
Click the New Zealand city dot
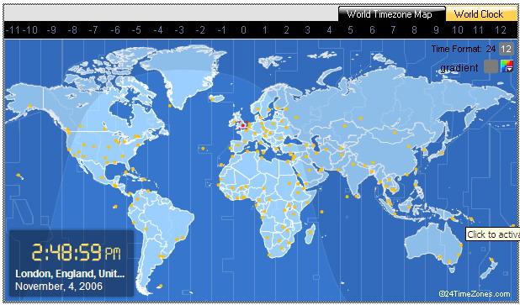(491, 260)
